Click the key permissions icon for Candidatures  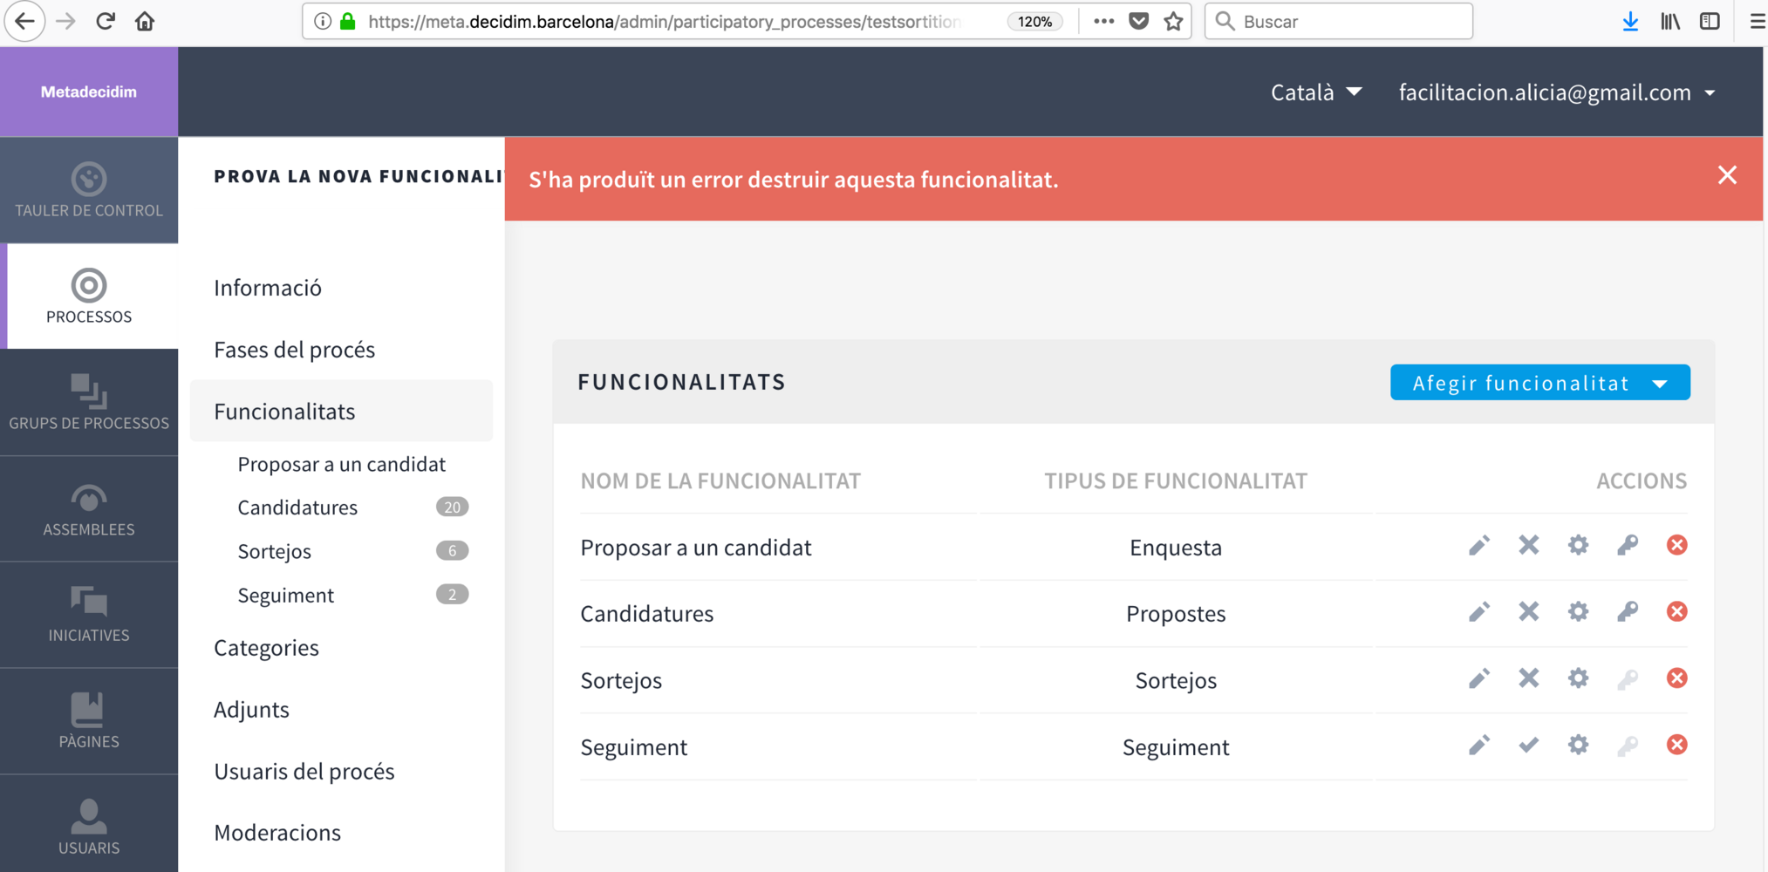(x=1627, y=612)
